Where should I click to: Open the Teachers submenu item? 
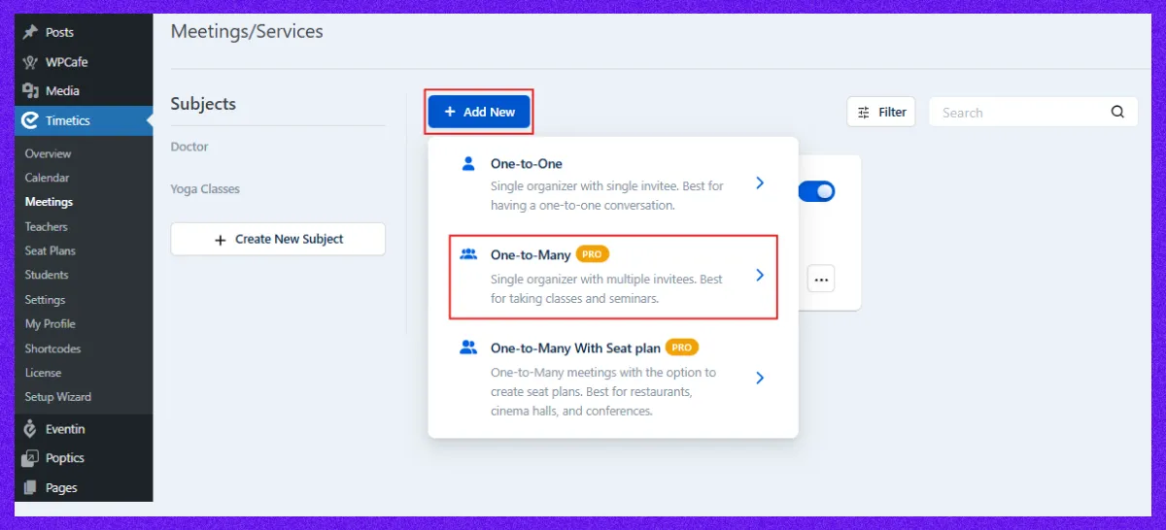tap(46, 226)
